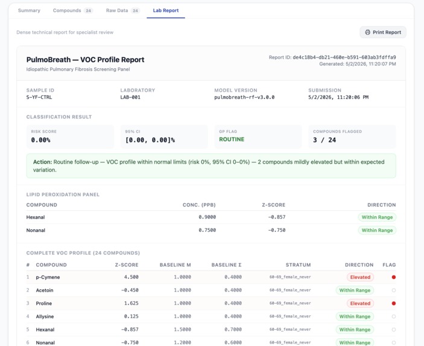The height and width of the screenshot is (346, 424).
Task: Click the 4.500 z-score for p-Cymene
Action: 131,277
